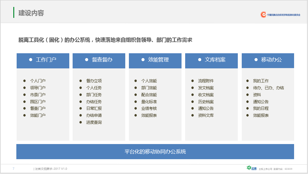Select the 文库档案 column header
The height and width of the screenshot is (174, 308).
coord(211,61)
